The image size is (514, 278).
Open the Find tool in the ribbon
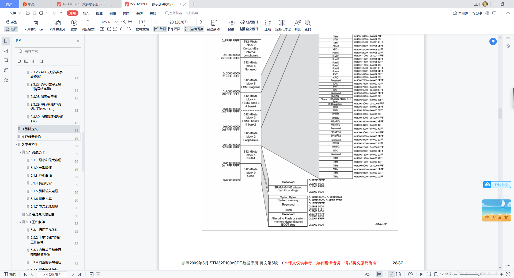[308, 26]
